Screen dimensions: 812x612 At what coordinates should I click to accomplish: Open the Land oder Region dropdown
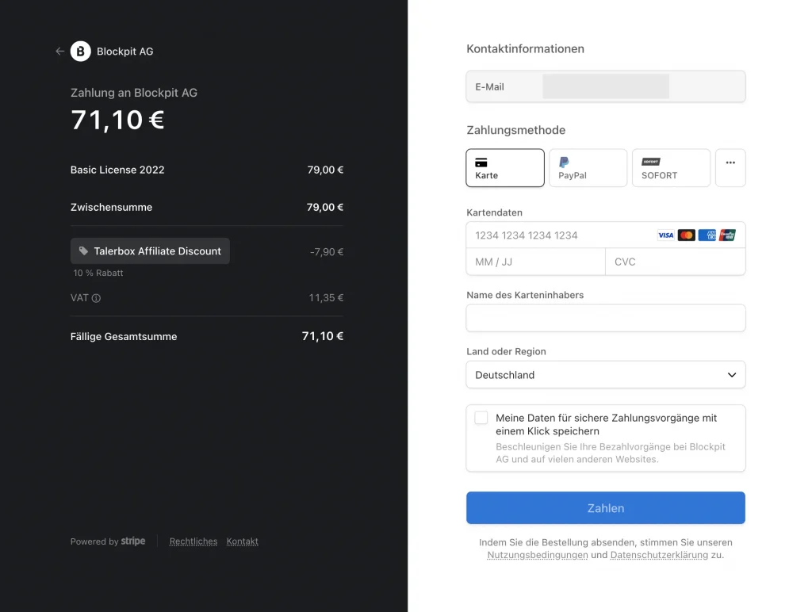(606, 375)
